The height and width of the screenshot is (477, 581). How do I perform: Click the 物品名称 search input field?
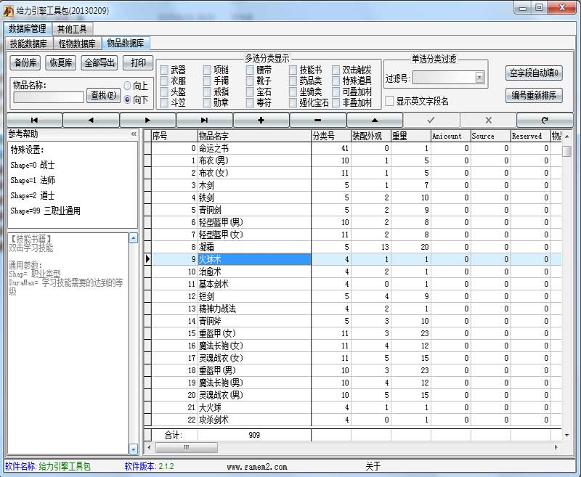pyautogui.click(x=49, y=97)
